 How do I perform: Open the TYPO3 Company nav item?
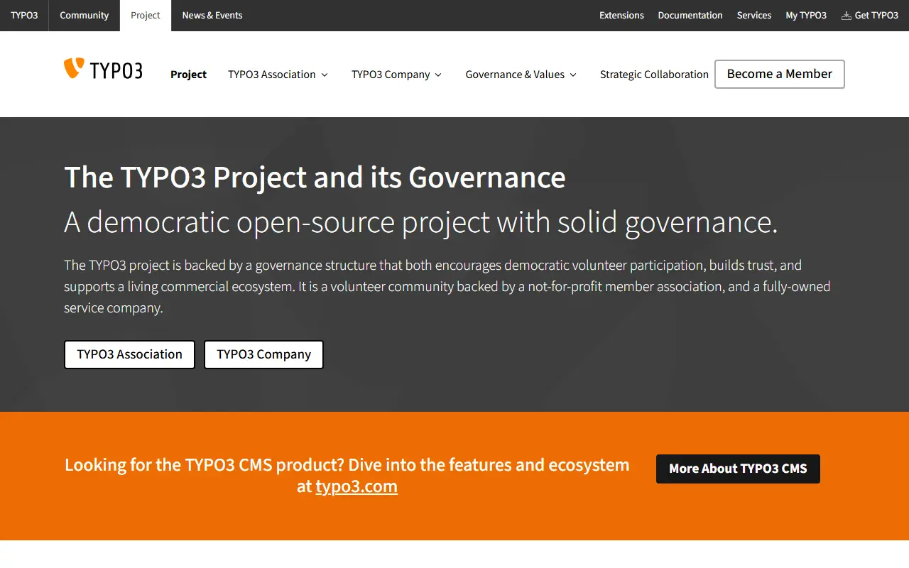coord(391,75)
